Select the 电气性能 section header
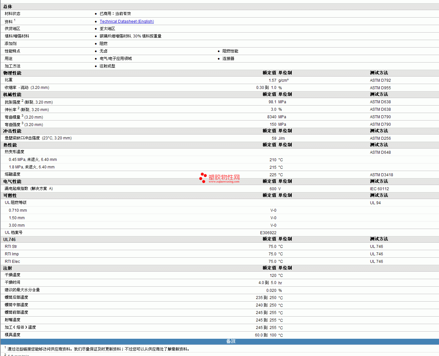Screen dimensions: 439x356 pyautogui.click(x=12, y=182)
